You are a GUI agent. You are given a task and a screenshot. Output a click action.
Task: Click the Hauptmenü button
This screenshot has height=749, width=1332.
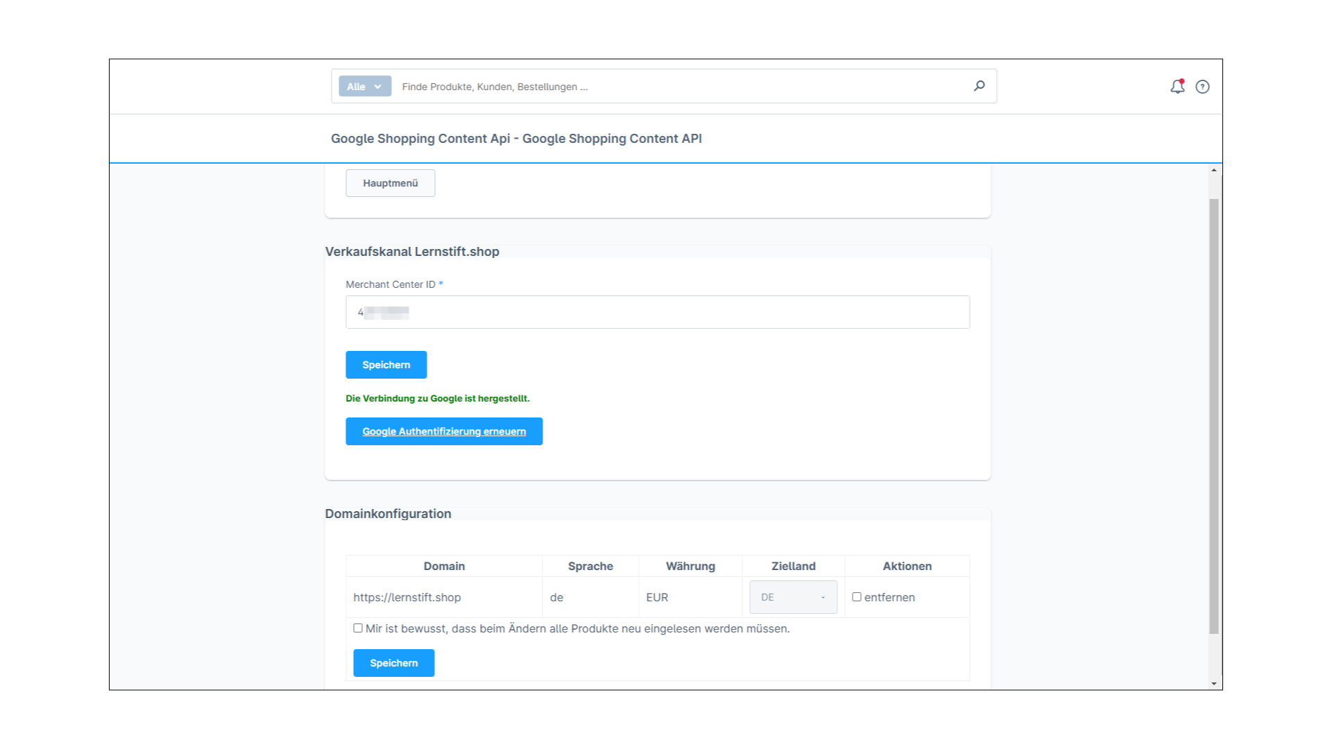391,183
